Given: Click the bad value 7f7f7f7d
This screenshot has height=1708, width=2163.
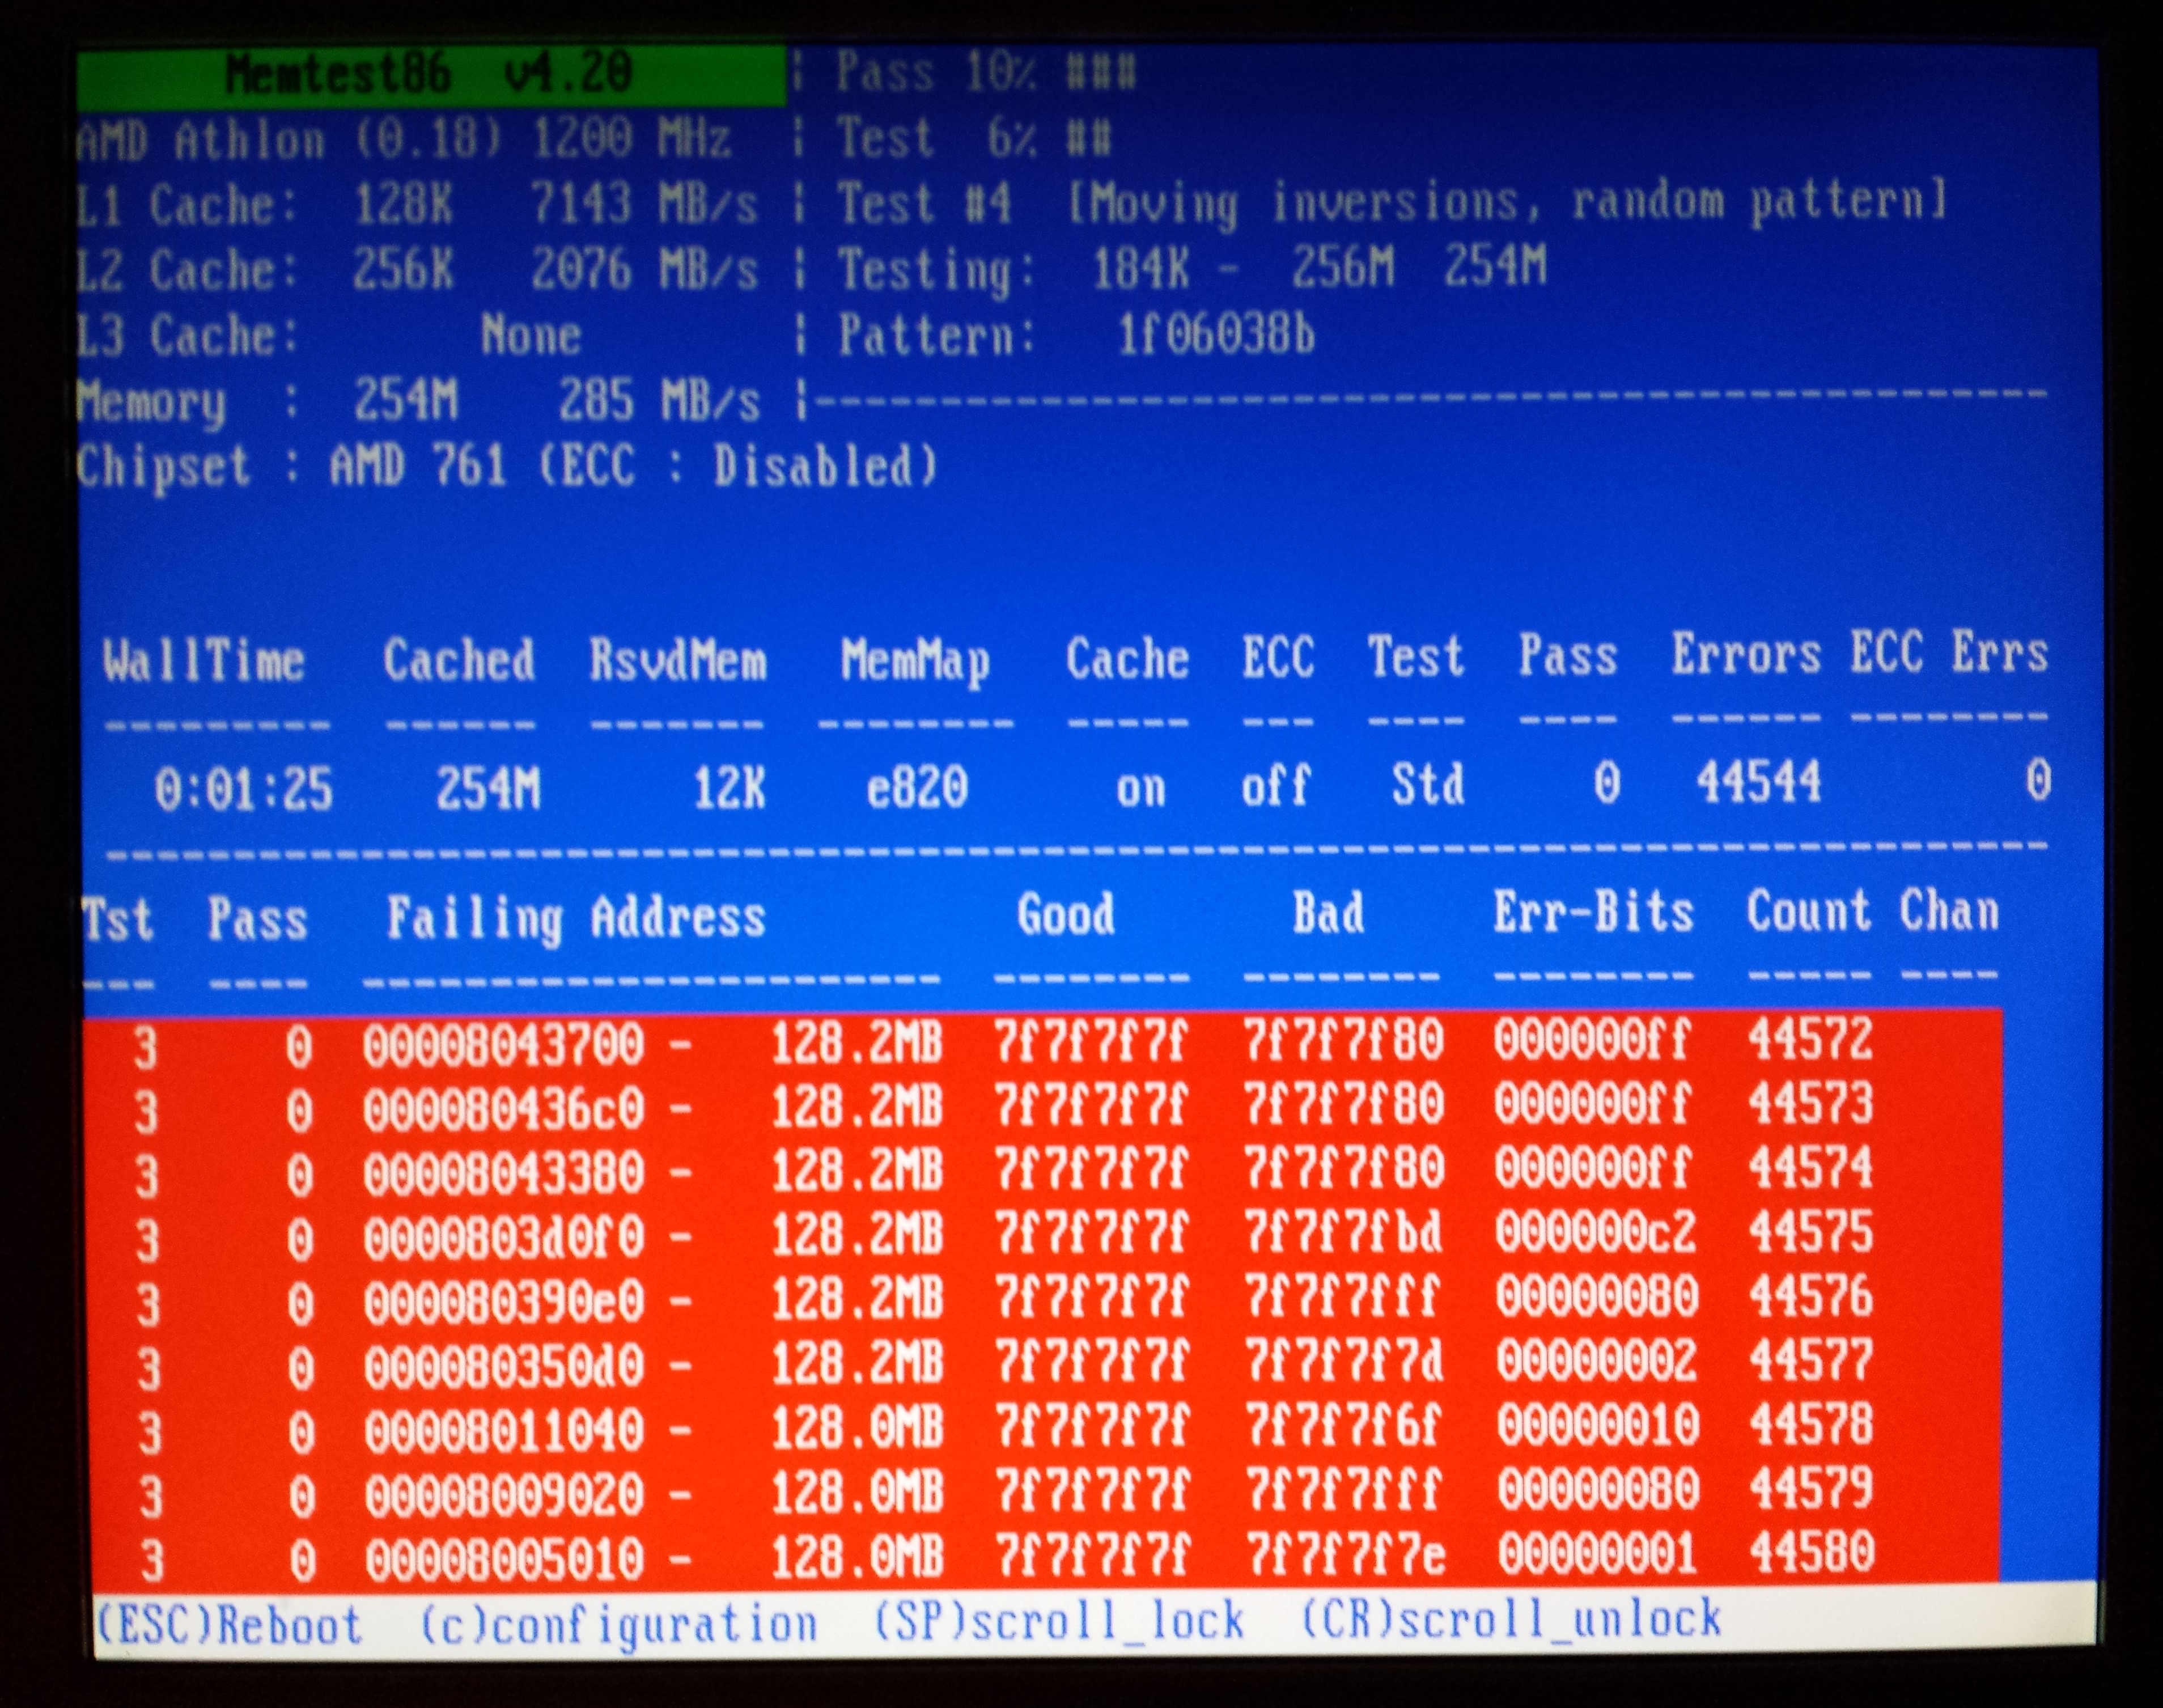Looking at the screenshot, I should [1345, 1362].
